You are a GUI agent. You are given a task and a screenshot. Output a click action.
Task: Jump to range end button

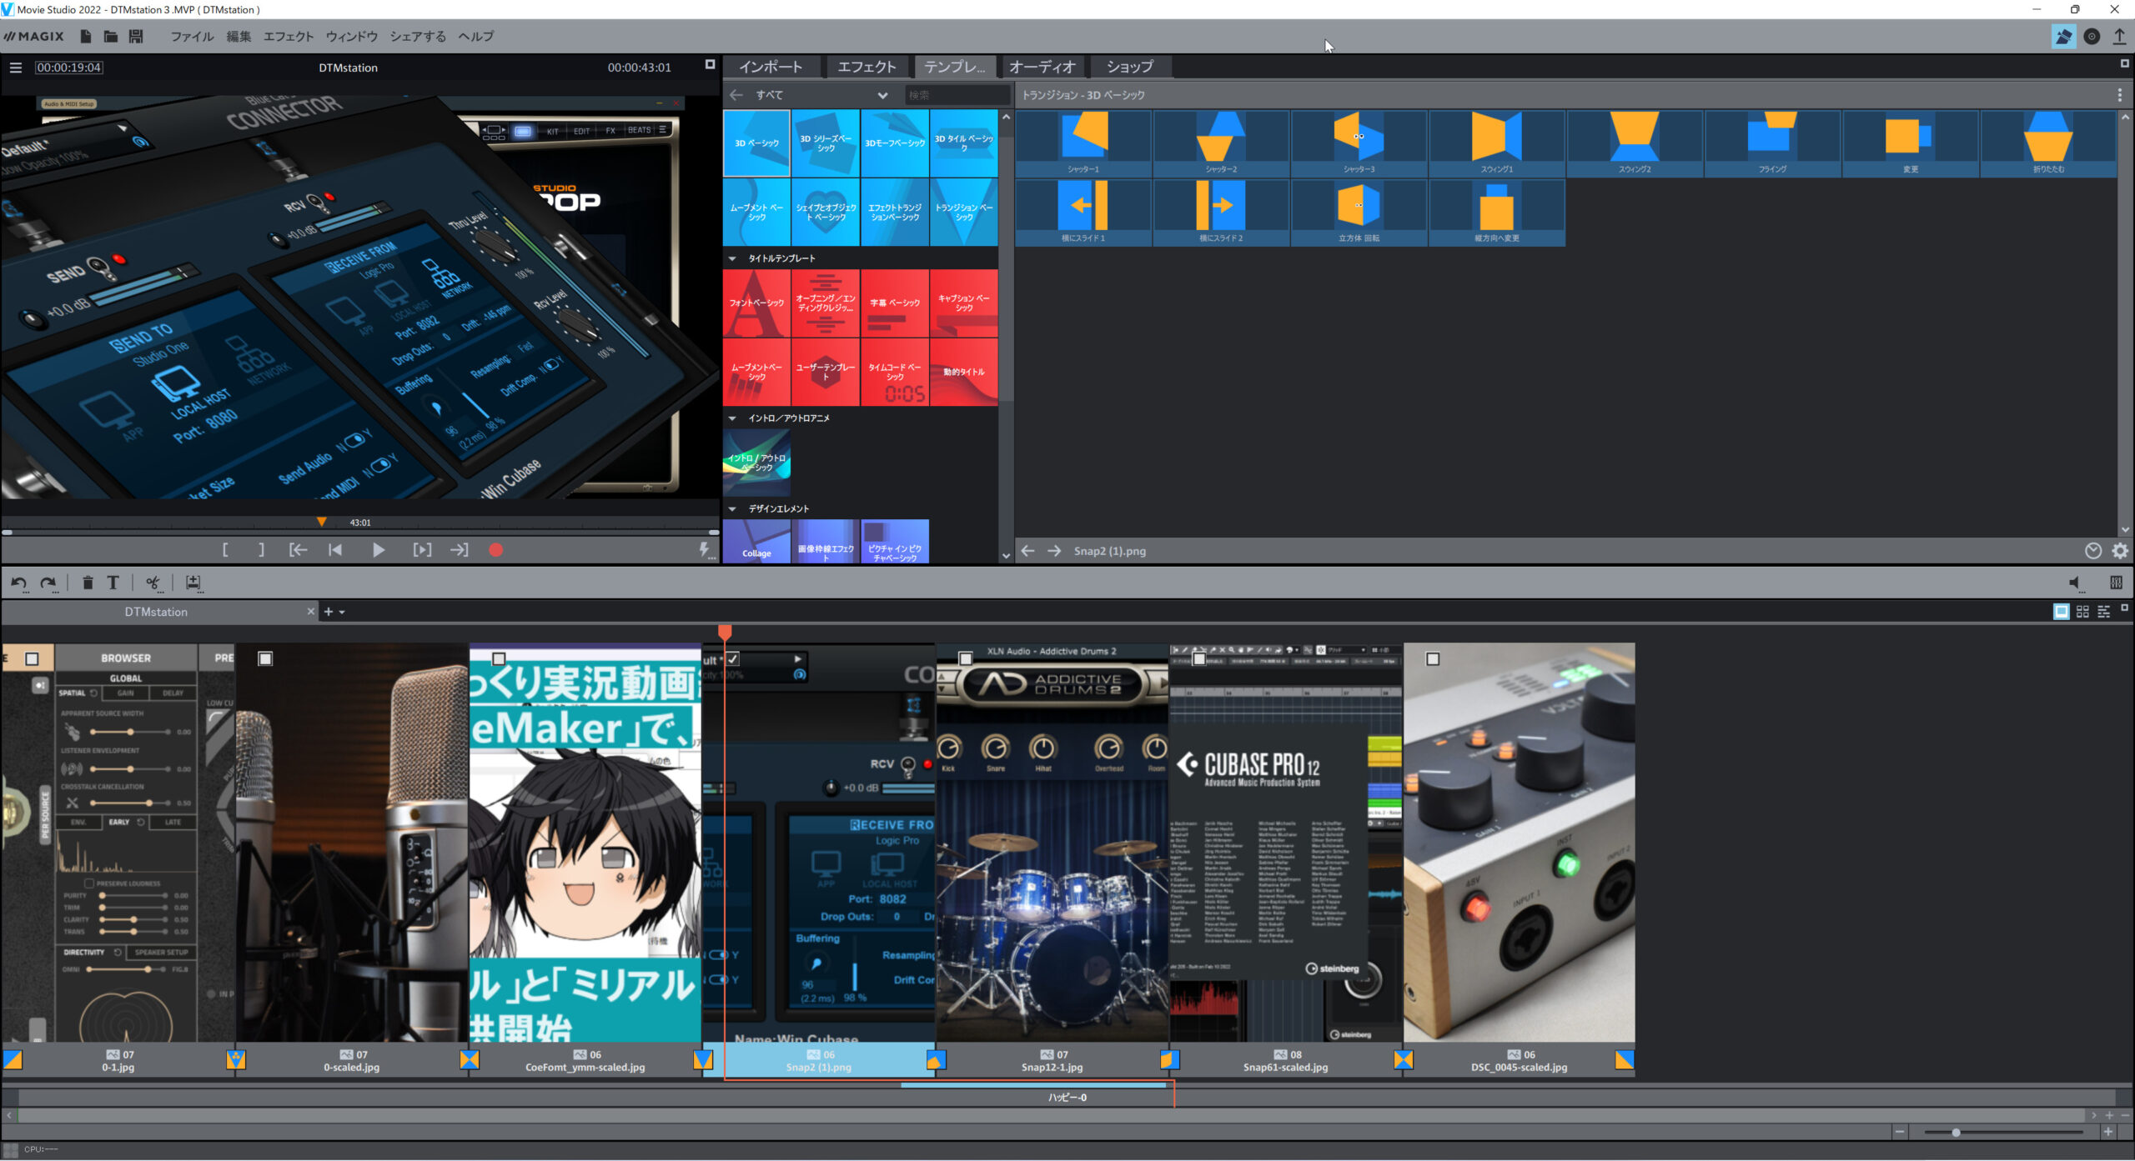460,550
